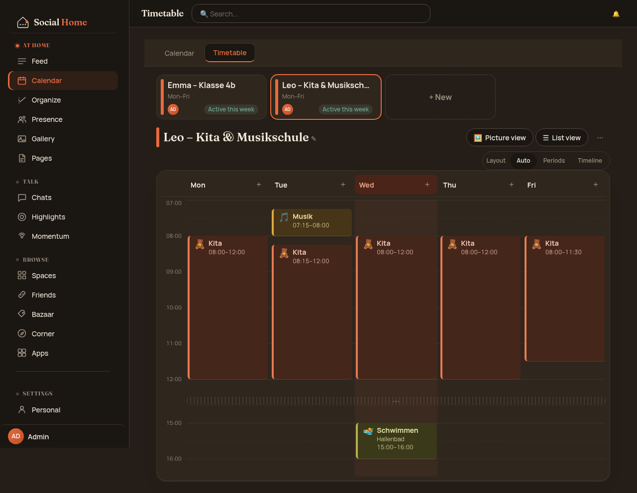Select Leo – Kita & Musikschule card
Image resolution: width=637 pixels, height=493 pixels.
point(326,97)
